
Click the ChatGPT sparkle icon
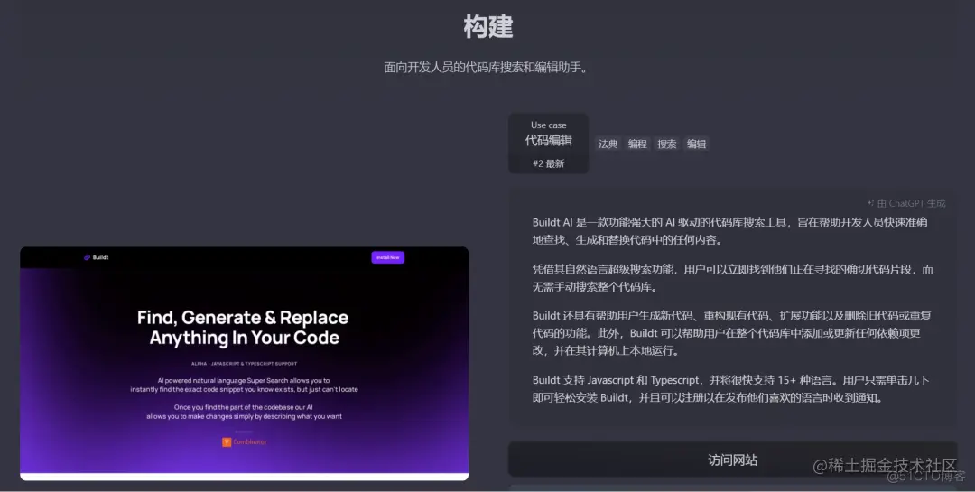[x=870, y=203]
